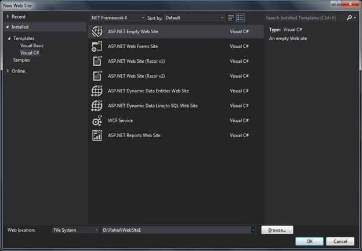The height and width of the screenshot is (251, 362).
Task: Select the Templates tree label
Action: (x=24, y=38)
